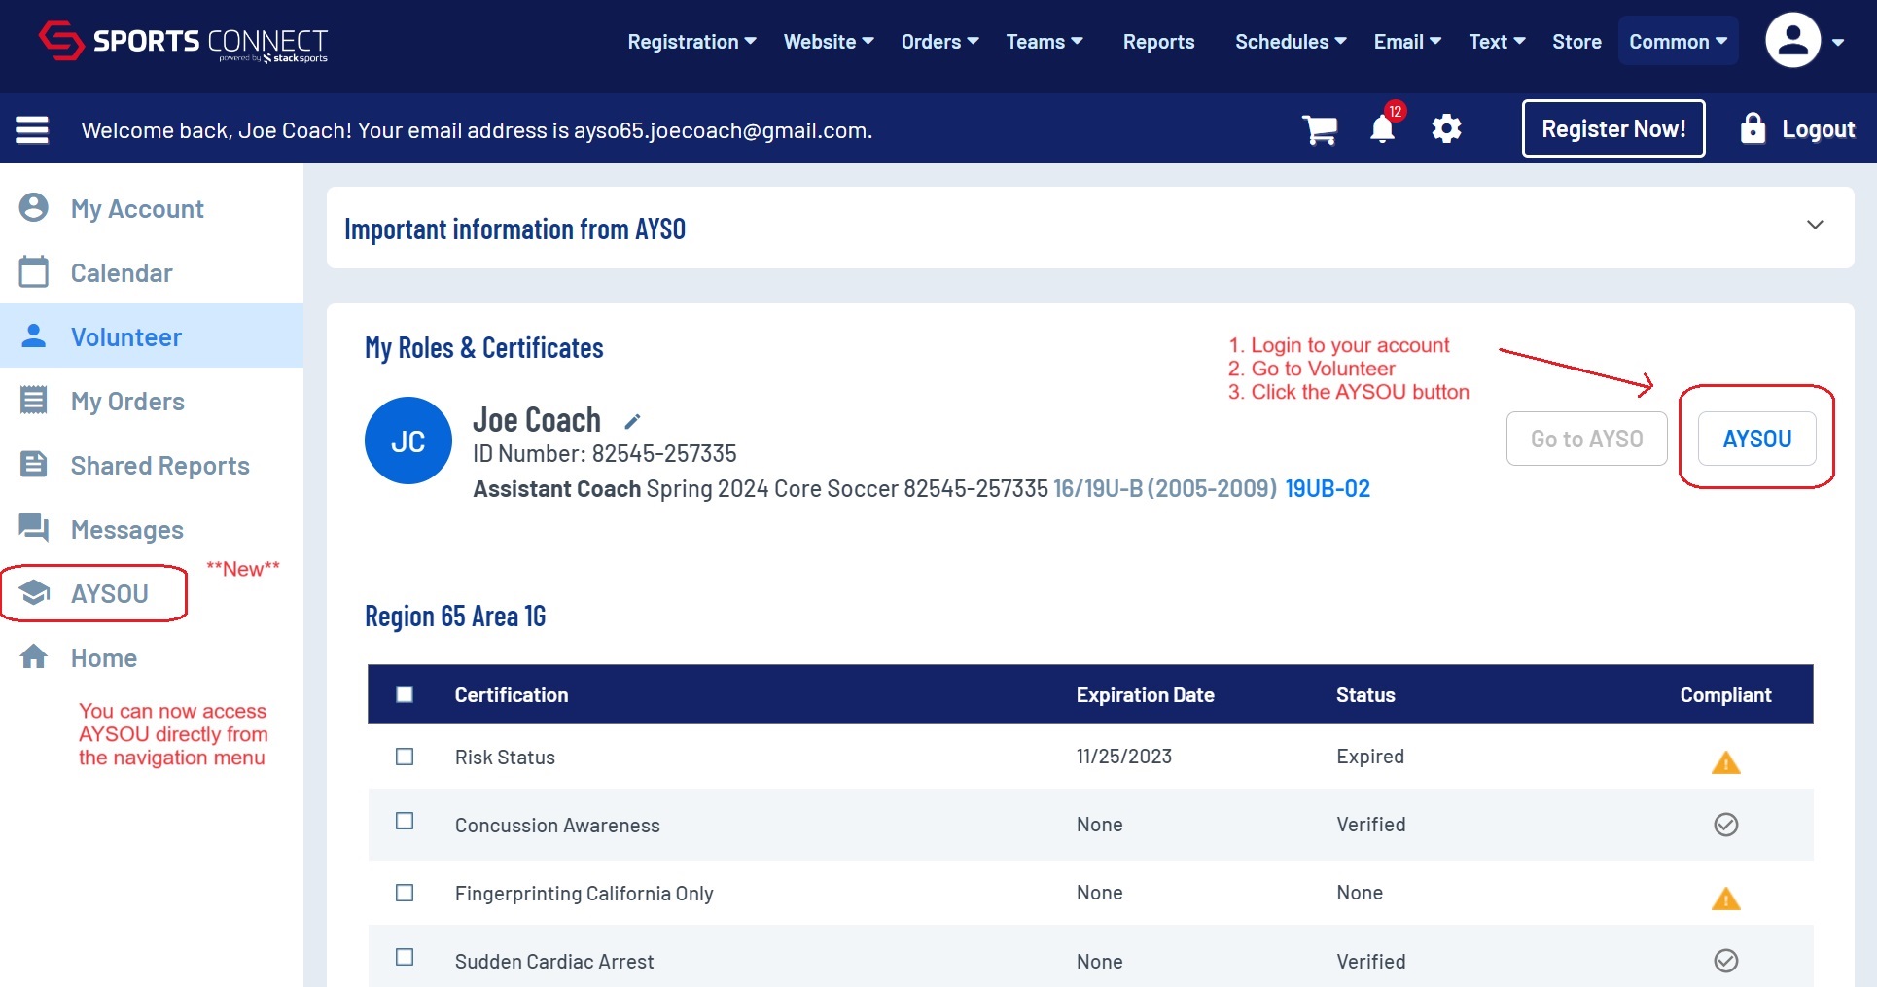Click the user avatar profile icon

pos(1792,41)
